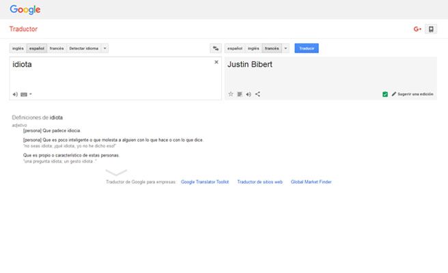Choose Detectar idioma source option
Viewport: 448px width, 273px height.
[x=83, y=48]
